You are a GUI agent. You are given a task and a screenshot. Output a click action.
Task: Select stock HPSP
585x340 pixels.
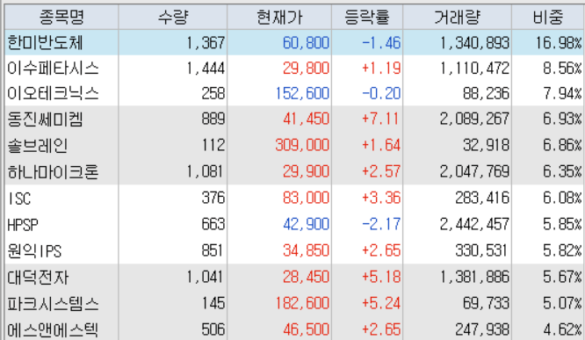coord(23,225)
